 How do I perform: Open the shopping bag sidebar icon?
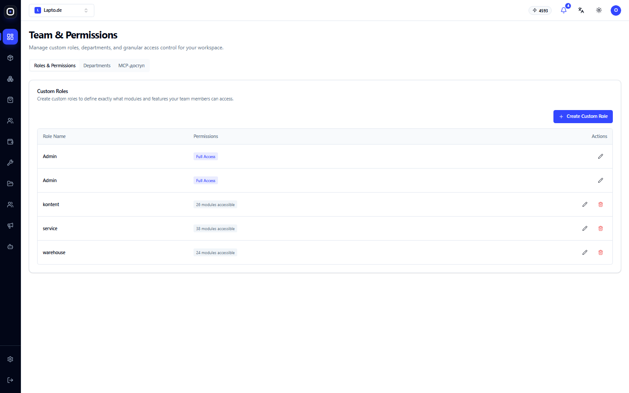(10, 100)
